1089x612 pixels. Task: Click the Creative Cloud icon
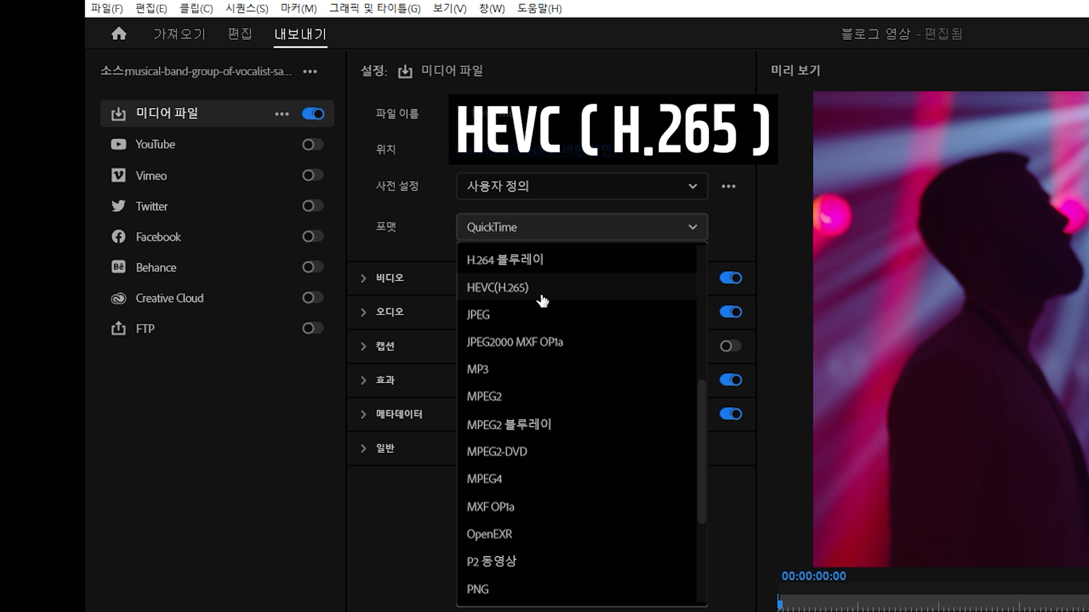point(119,298)
